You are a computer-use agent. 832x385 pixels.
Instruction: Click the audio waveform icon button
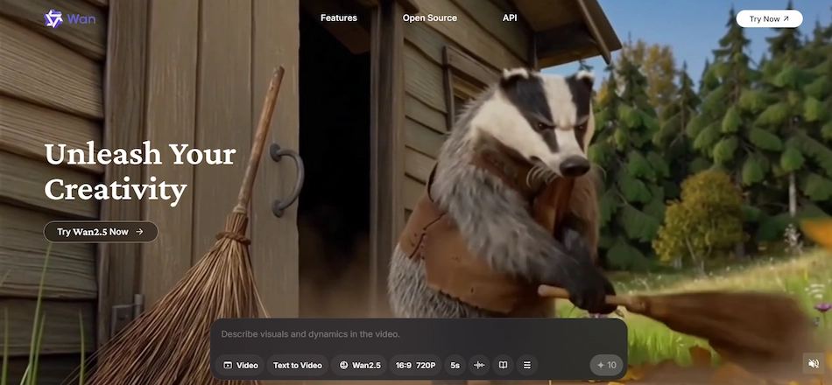point(479,365)
